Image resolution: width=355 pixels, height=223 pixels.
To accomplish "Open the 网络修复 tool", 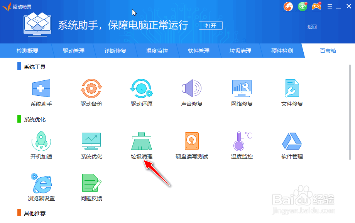I will (x=242, y=88).
